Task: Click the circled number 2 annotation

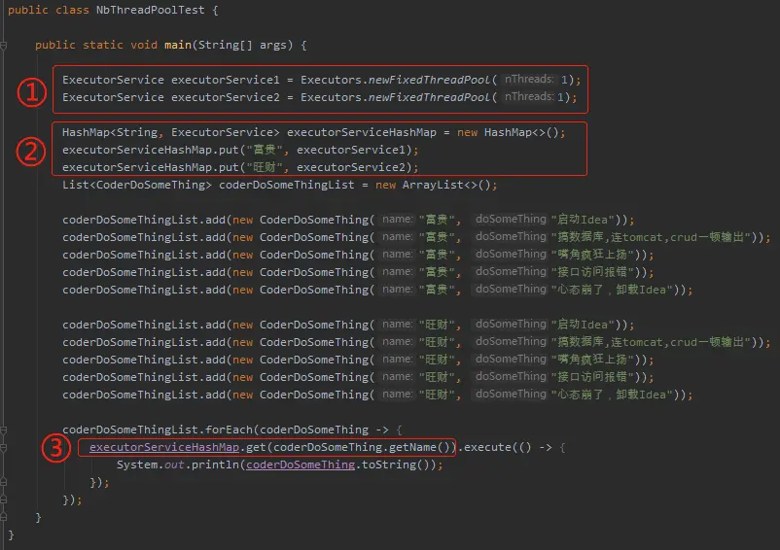Action: tap(32, 151)
